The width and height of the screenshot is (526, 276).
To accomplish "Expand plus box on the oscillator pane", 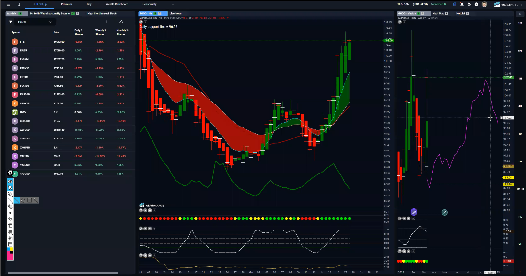I will click(x=155, y=229).
